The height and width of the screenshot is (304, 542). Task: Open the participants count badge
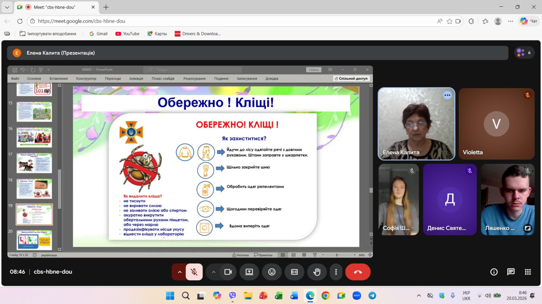point(524,53)
